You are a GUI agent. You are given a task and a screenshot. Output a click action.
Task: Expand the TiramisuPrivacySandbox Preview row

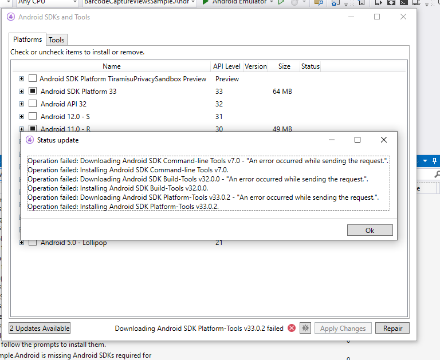(21, 79)
